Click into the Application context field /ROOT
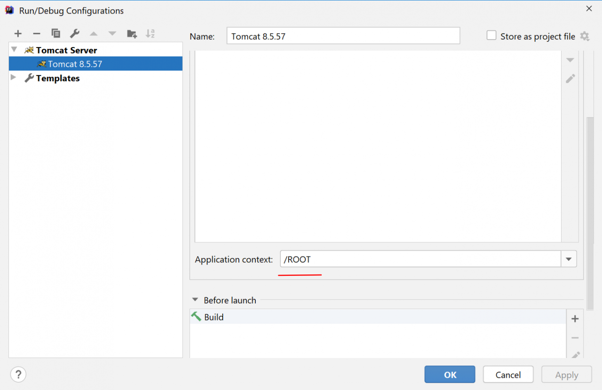 [x=420, y=259]
